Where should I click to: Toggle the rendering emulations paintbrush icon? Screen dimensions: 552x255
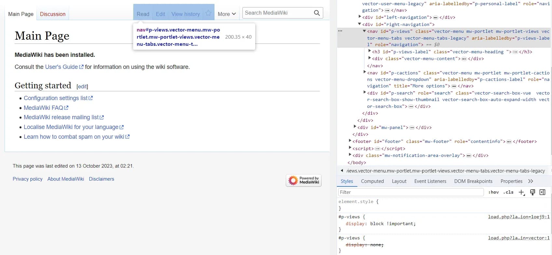click(532, 192)
